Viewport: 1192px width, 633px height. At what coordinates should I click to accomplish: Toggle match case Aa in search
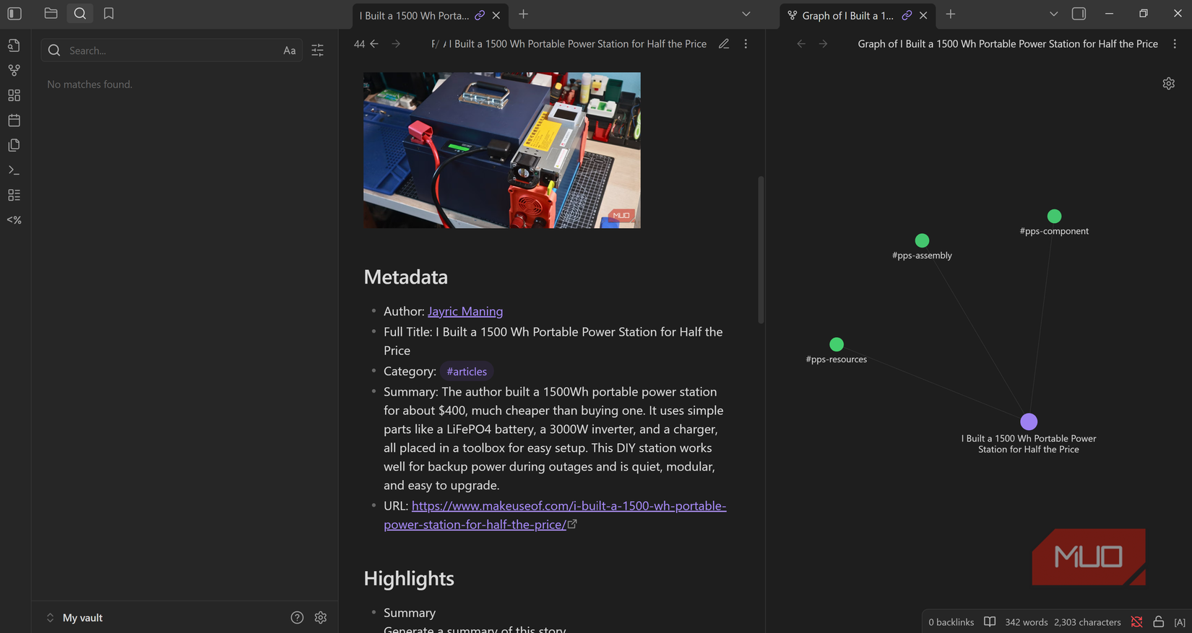point(289,51)
